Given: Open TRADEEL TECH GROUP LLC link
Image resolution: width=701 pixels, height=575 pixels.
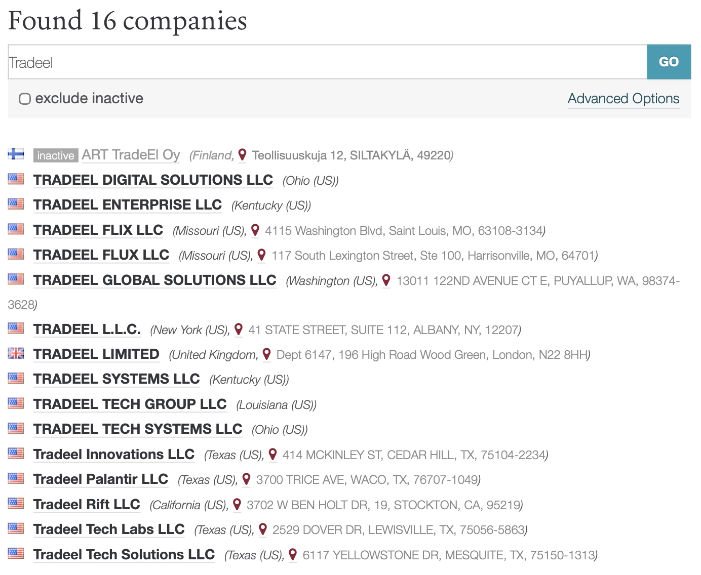Looking at the screenshot, I should coord(130,404).
